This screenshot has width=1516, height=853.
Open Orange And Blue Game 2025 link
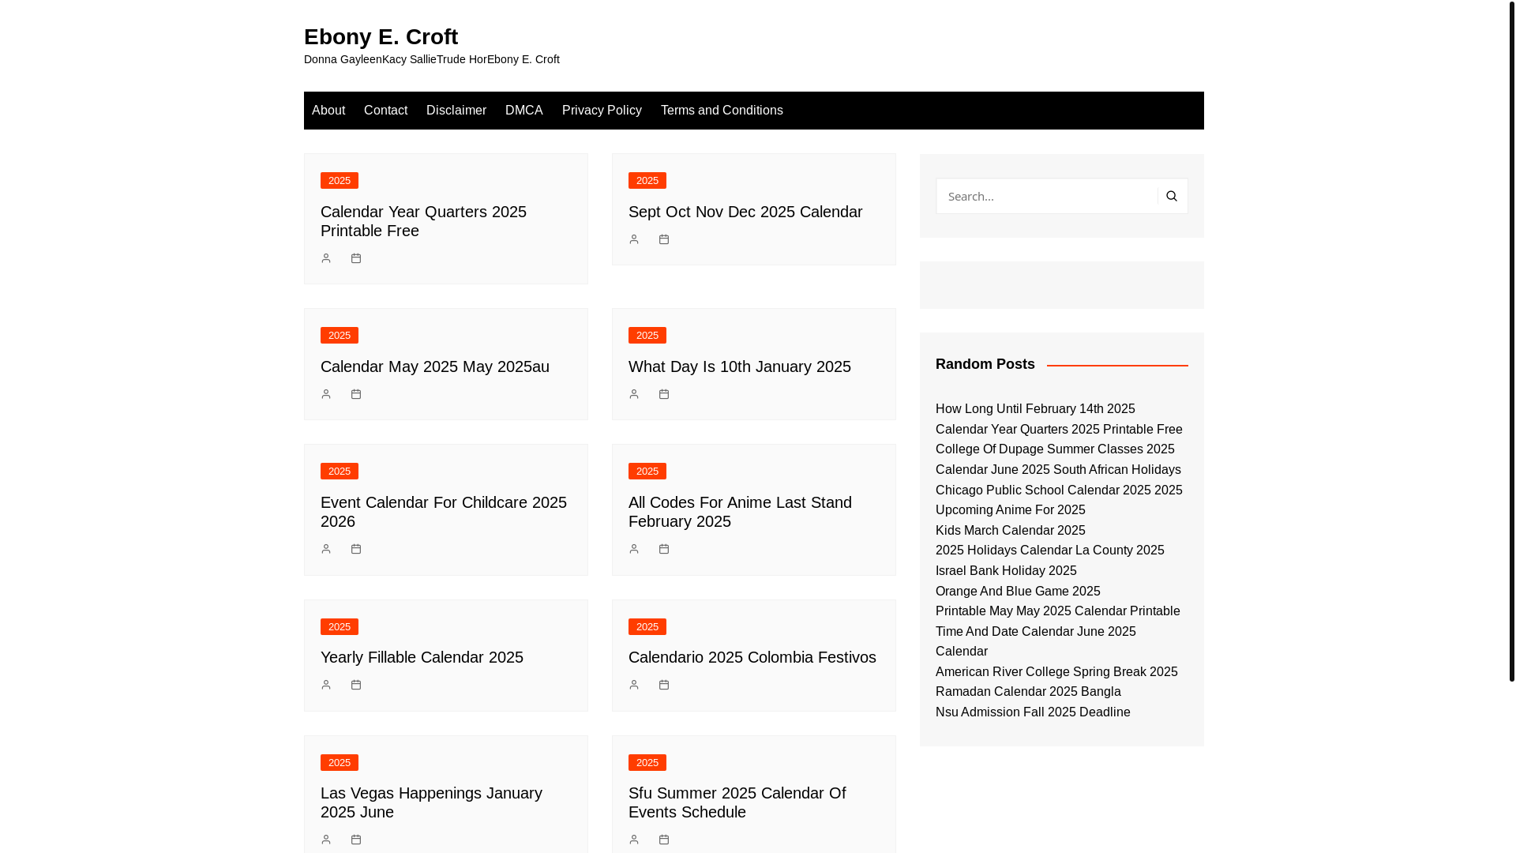coord(1018,592)
